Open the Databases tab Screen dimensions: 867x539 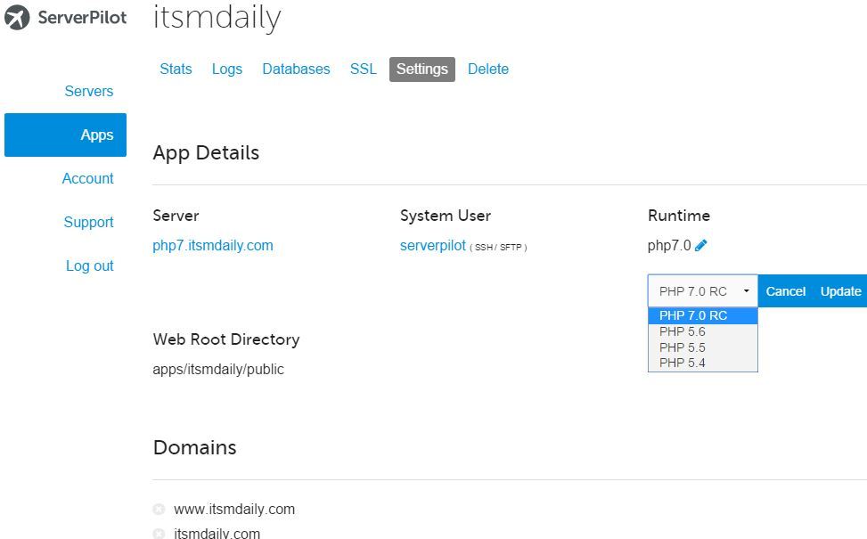[x=296, y=69]
